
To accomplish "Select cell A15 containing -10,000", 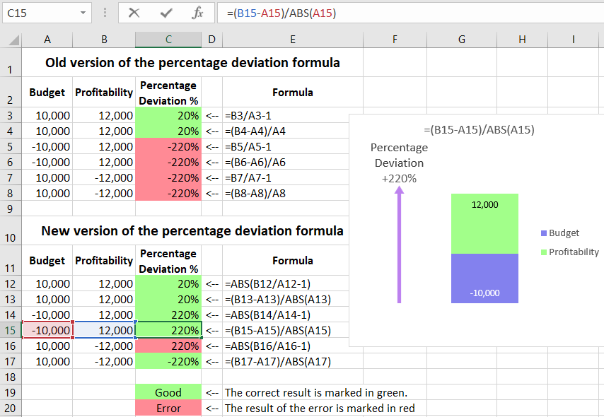I will 47,330.
